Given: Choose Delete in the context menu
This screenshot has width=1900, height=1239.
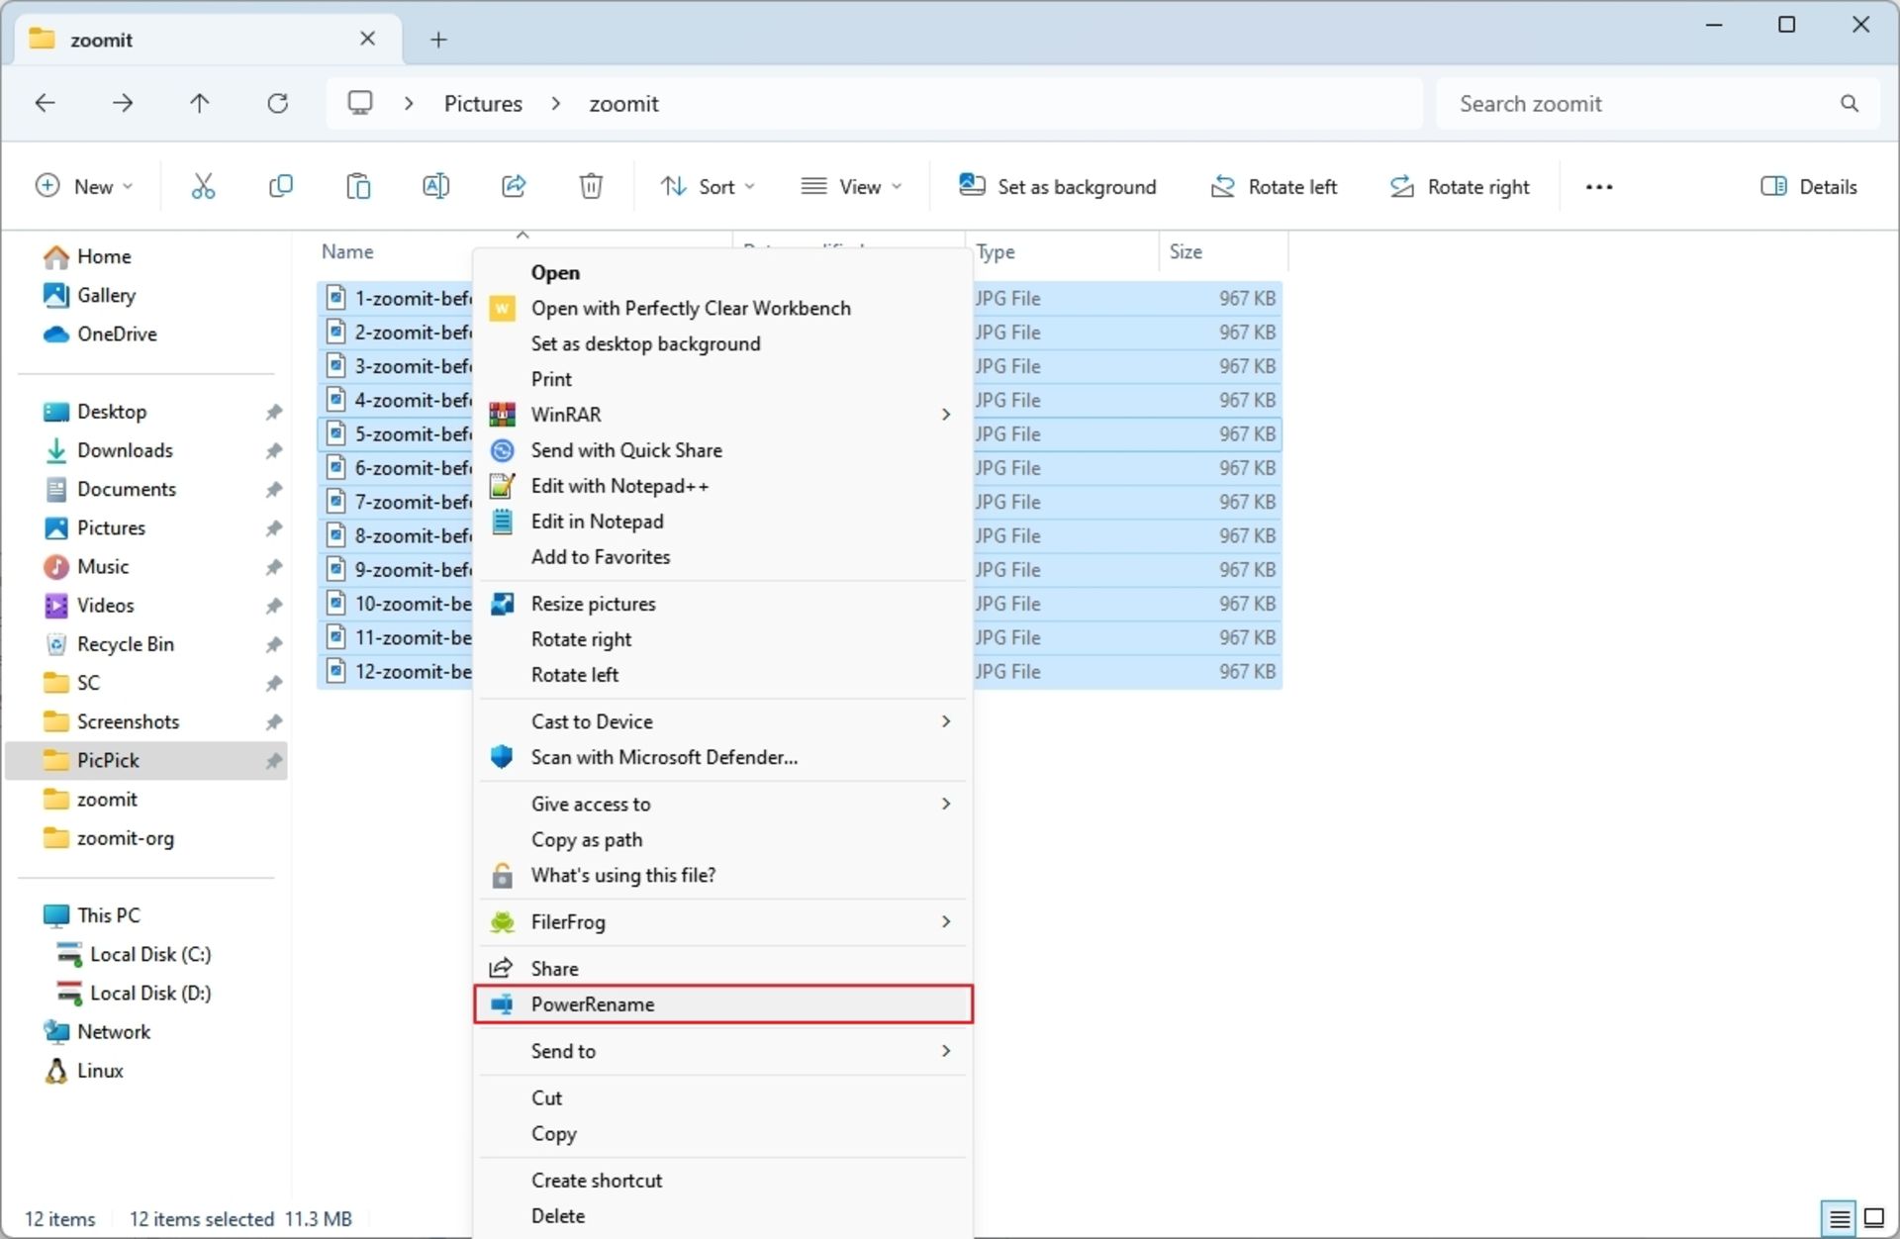Looking at the screenshot, I should (723, 1216).
